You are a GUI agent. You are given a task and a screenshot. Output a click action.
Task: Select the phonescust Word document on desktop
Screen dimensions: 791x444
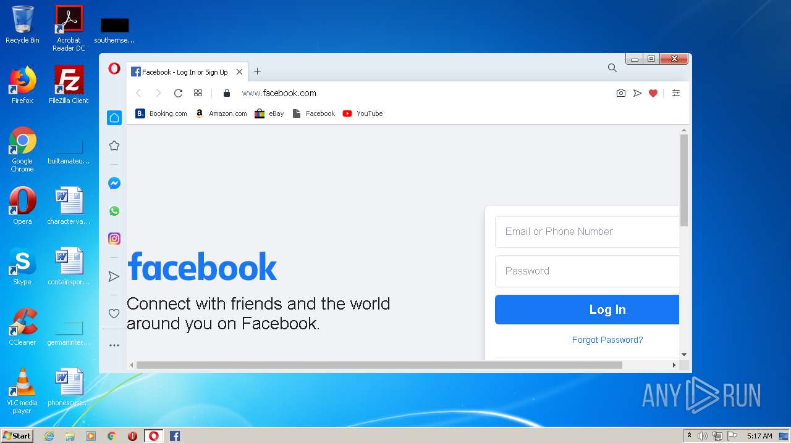click(69, 387)
